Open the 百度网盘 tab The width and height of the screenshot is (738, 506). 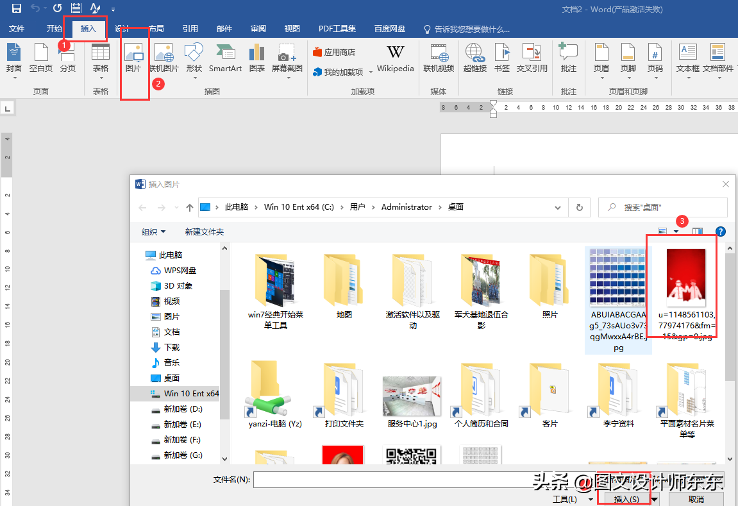coord(390,29)
